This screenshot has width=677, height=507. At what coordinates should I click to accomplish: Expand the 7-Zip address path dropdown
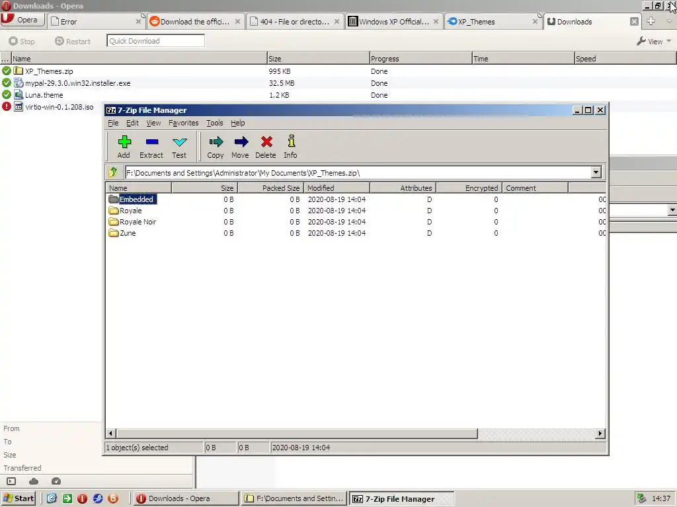tap(596, 172)
